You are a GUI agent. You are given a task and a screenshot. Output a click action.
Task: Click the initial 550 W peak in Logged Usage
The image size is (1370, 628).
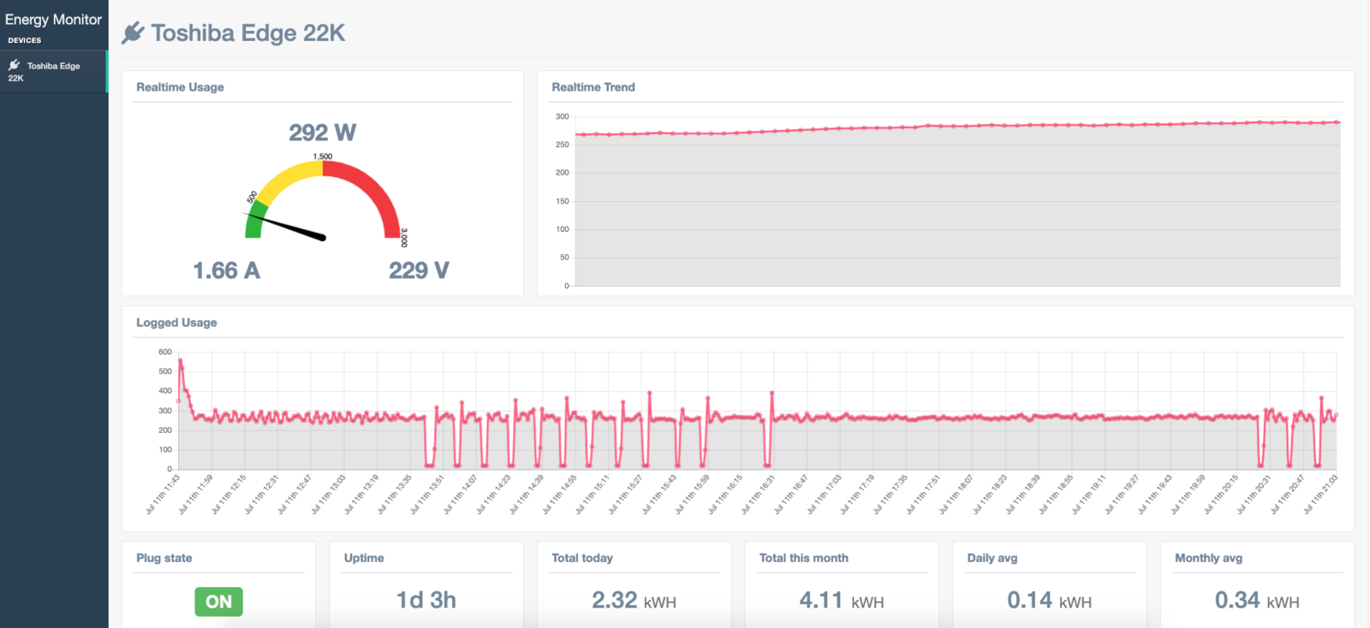pos(180,361)
